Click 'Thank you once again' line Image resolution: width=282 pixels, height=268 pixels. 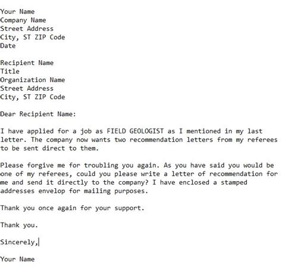pos(73,208)
